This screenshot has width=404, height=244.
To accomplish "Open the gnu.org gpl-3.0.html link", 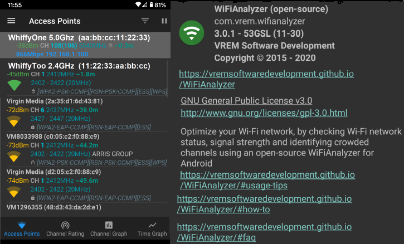I will coord(264,113).
